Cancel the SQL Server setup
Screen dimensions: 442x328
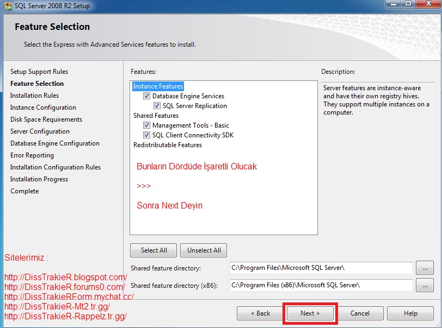[x=360, y=313]
